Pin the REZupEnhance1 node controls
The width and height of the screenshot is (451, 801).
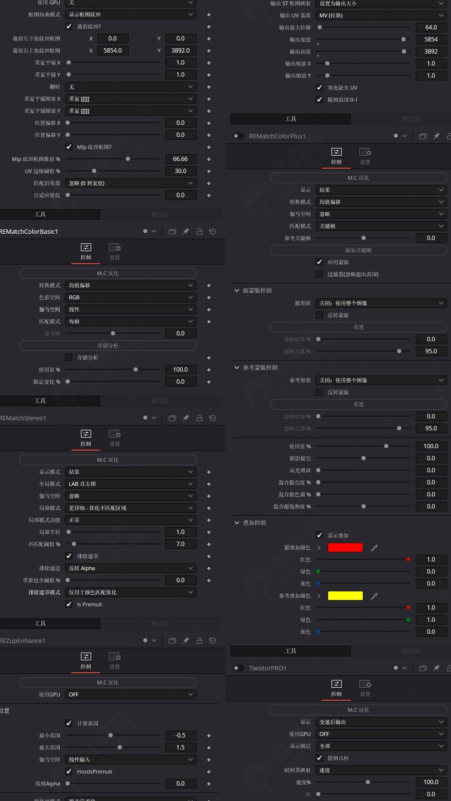pos(186,641)
